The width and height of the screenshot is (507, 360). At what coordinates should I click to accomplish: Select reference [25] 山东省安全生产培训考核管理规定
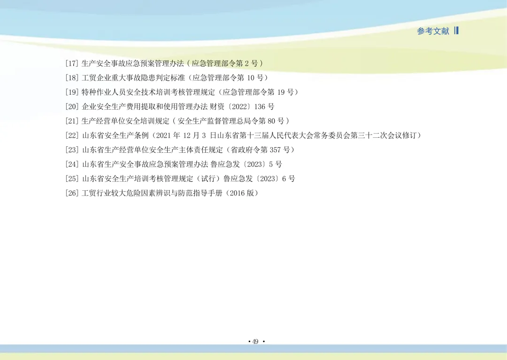(x=180, y=179)
